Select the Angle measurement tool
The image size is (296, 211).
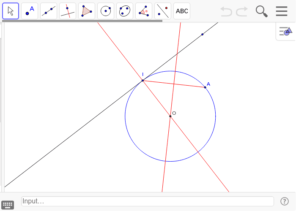point(144,11)
